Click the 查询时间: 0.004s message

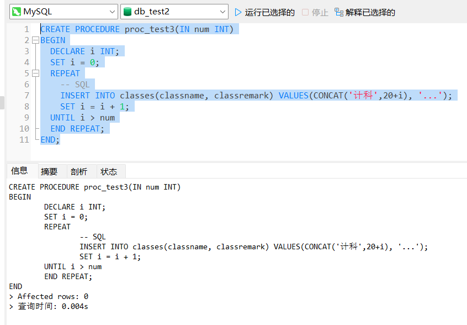(x=49, y=306)
